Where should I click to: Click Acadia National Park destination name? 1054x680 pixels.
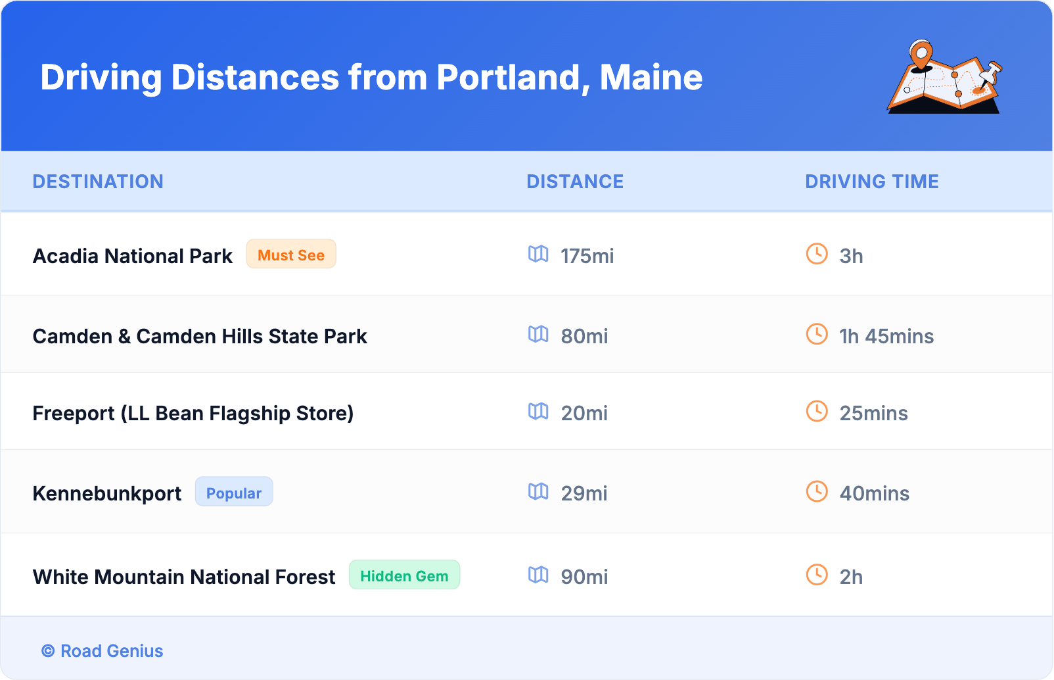(133, 256)
